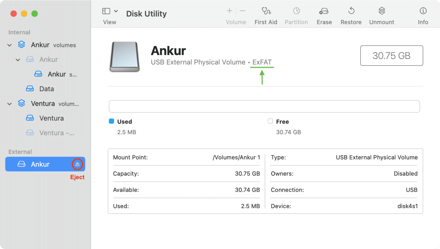Click the Used 2.5 MB table value

(x=250, y=206)
